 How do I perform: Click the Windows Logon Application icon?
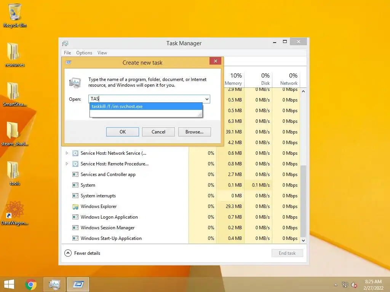(75, 217)
